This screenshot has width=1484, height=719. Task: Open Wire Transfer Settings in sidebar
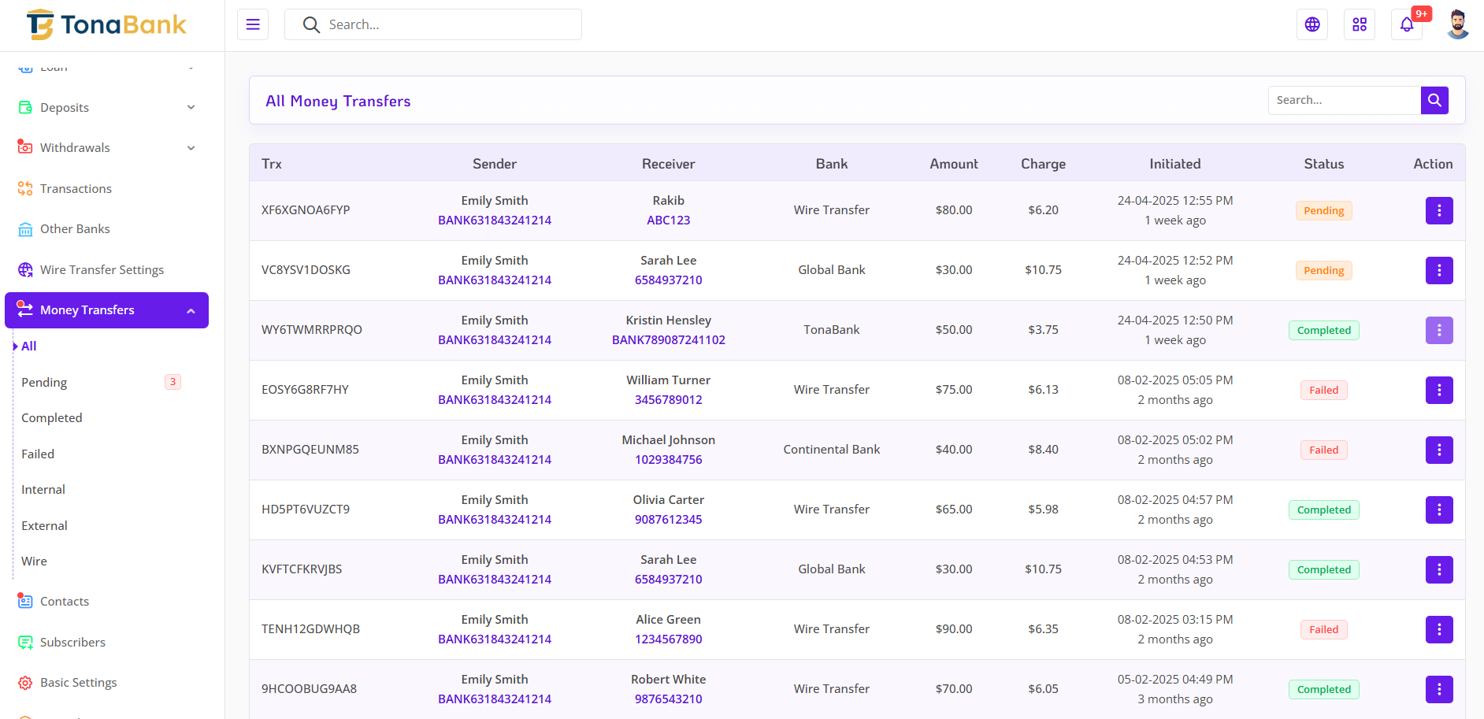[x=102, y=270]
